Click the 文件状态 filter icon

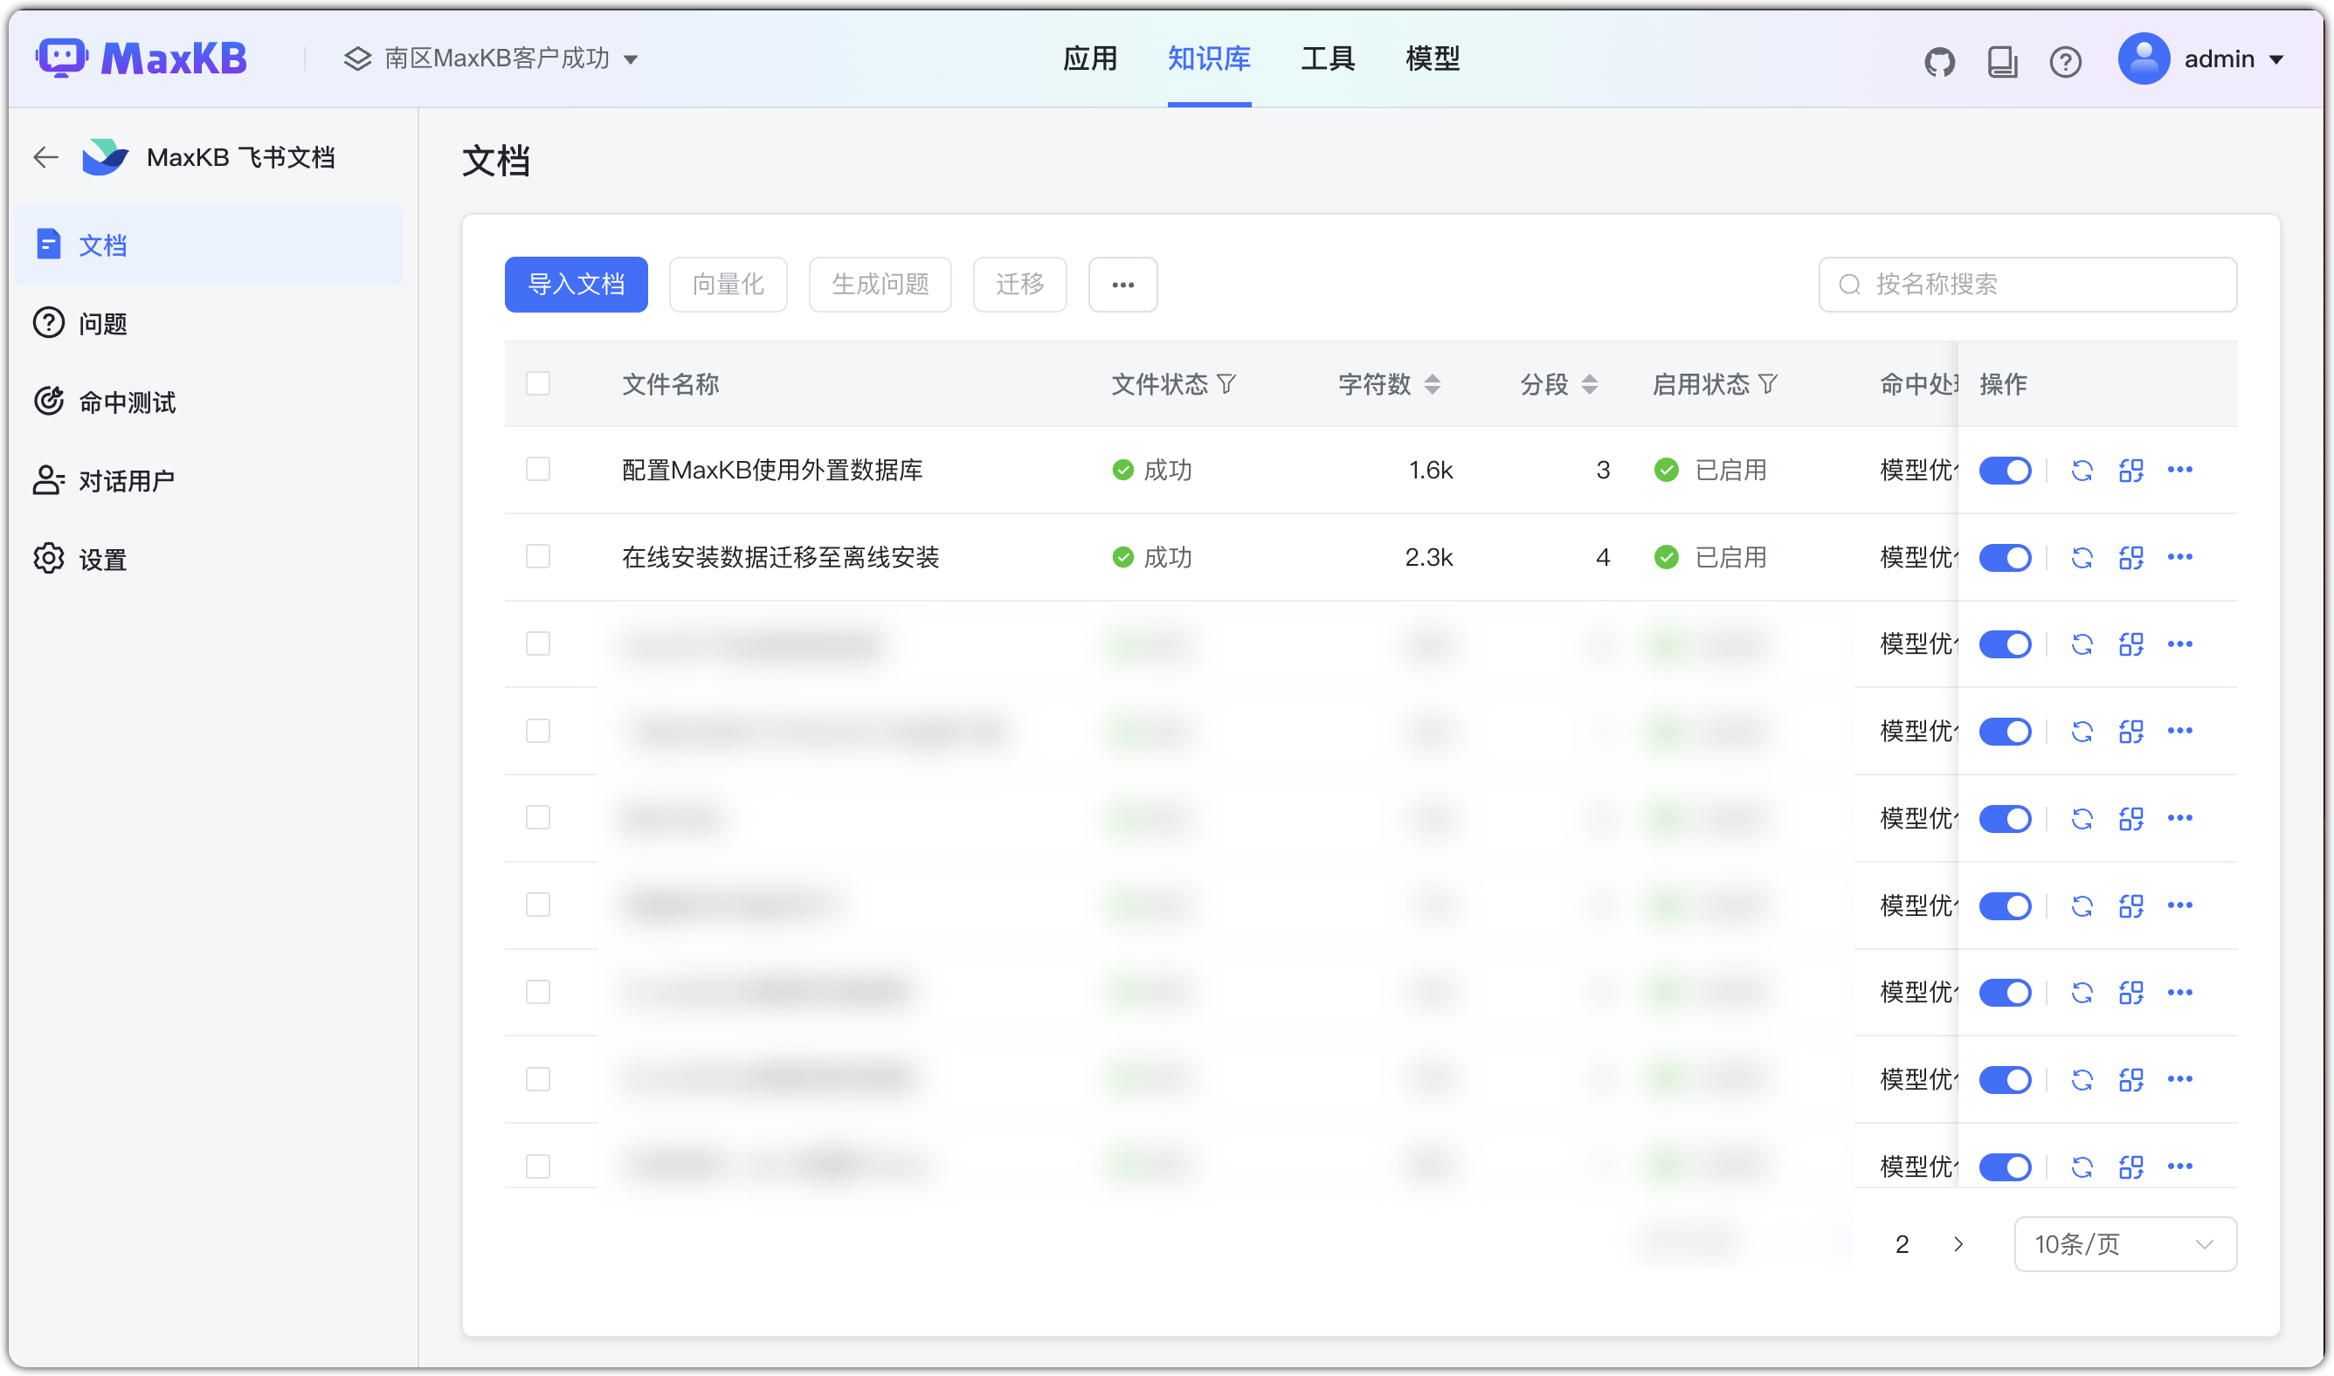1226,384
